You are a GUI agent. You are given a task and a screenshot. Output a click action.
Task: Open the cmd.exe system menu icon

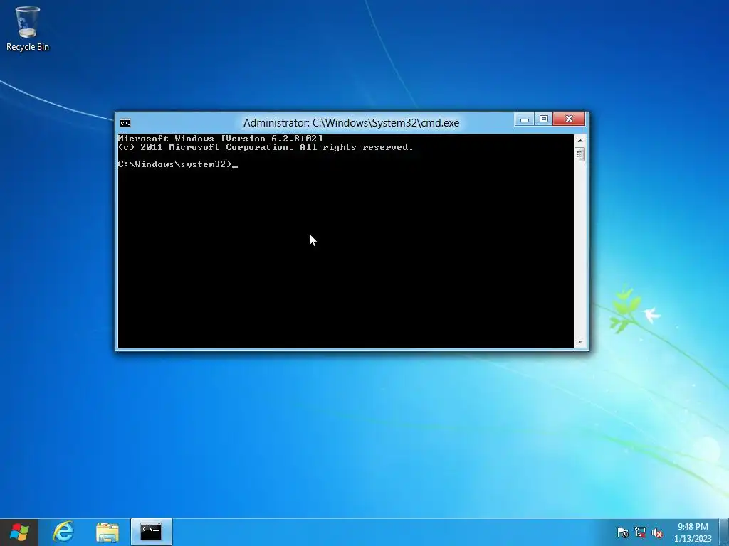(x=125, y=123)
